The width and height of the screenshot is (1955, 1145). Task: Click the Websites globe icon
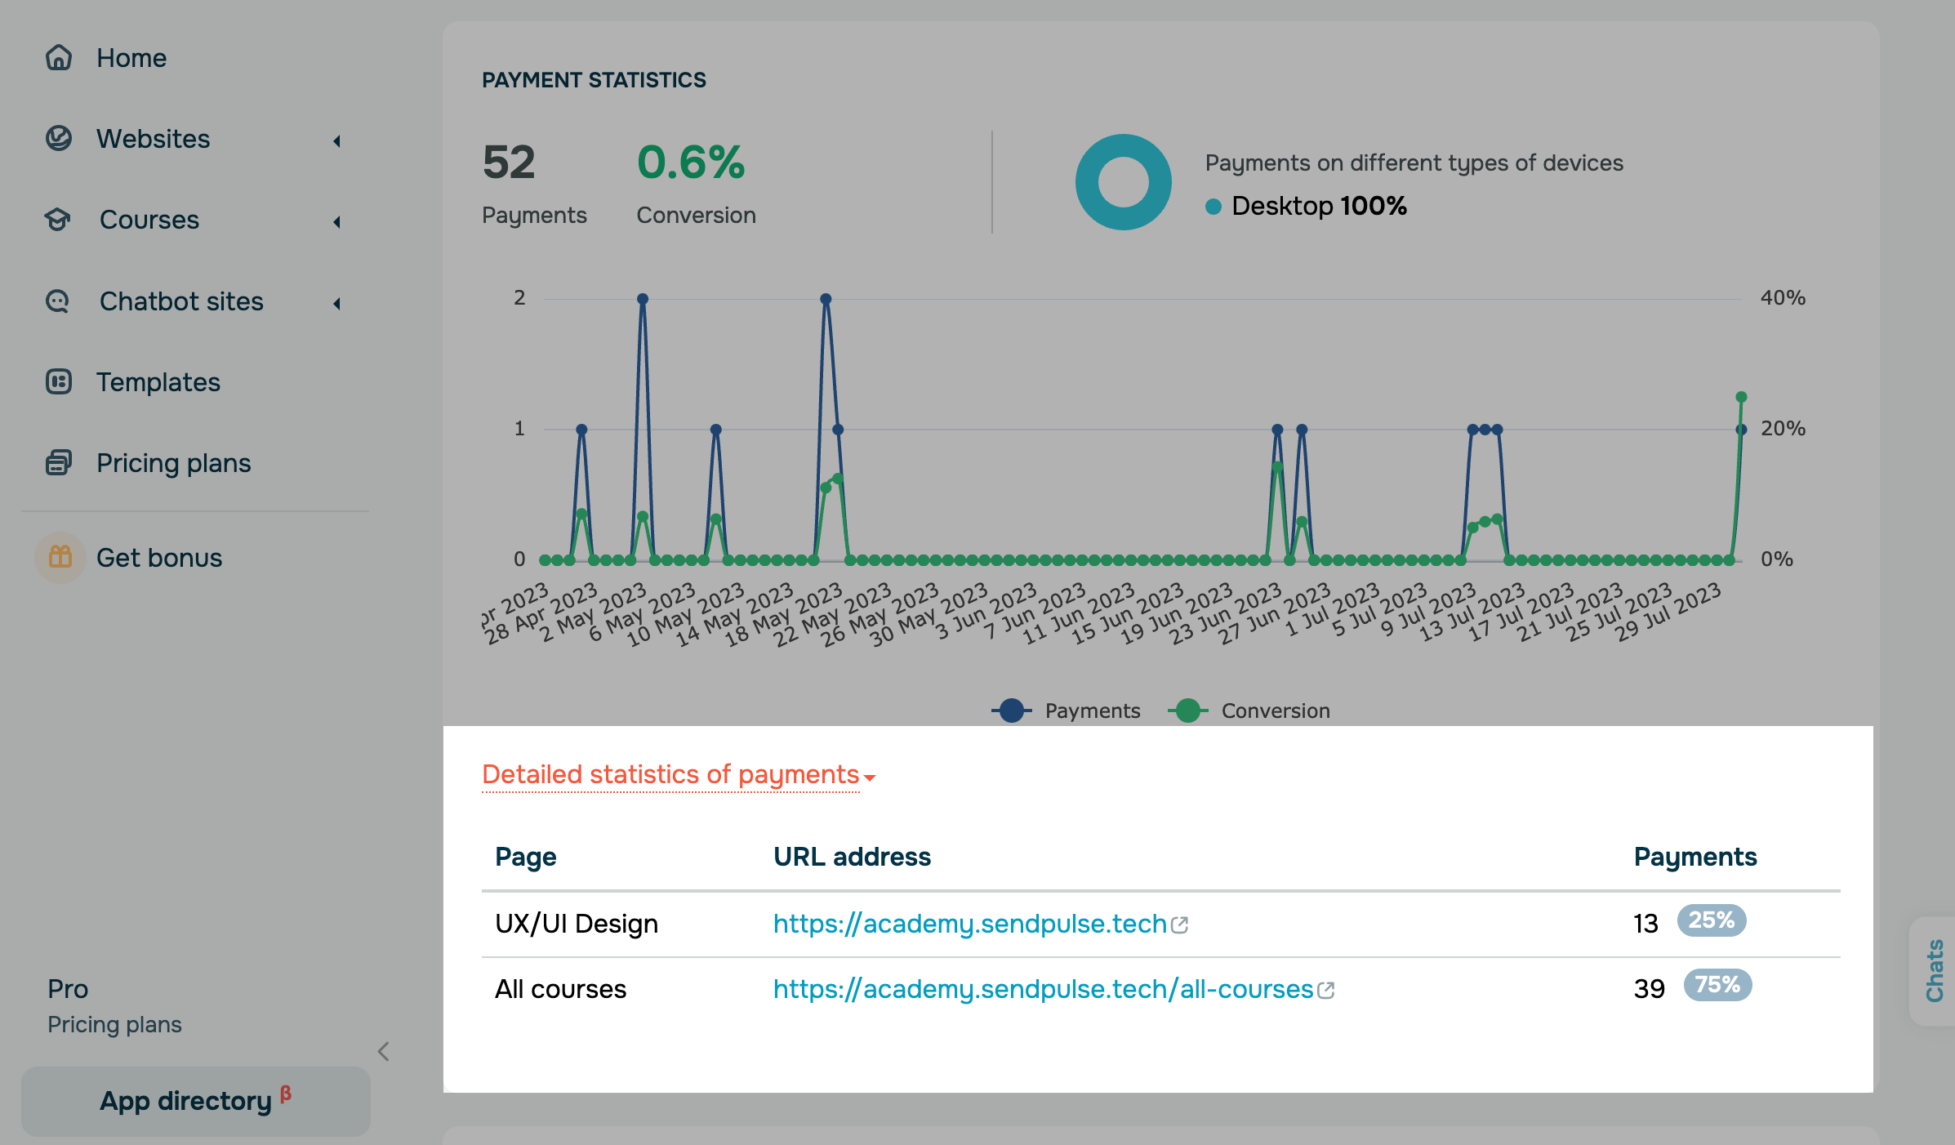click(59, 139)
